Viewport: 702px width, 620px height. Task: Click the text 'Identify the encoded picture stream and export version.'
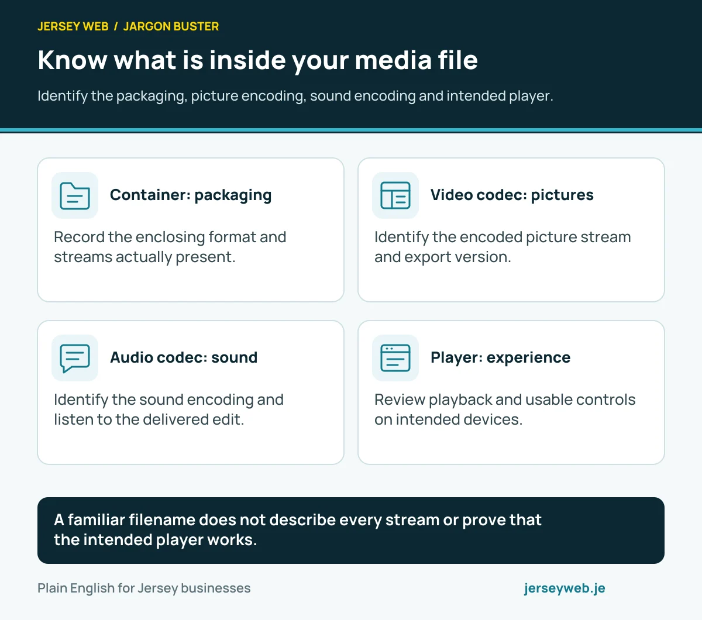pyautogui.click(x=503, y=247)
